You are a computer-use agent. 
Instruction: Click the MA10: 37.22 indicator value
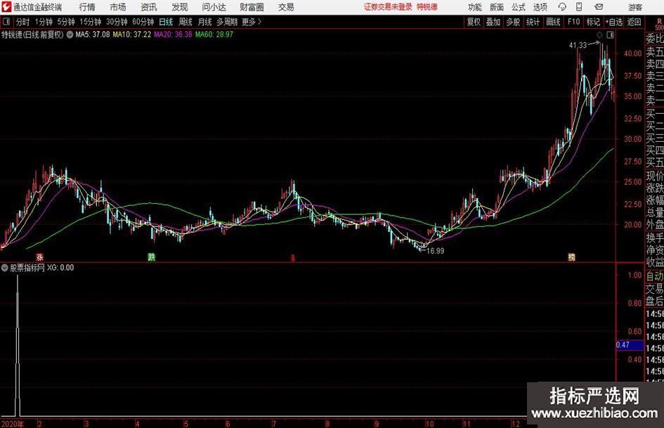[131, 34]
